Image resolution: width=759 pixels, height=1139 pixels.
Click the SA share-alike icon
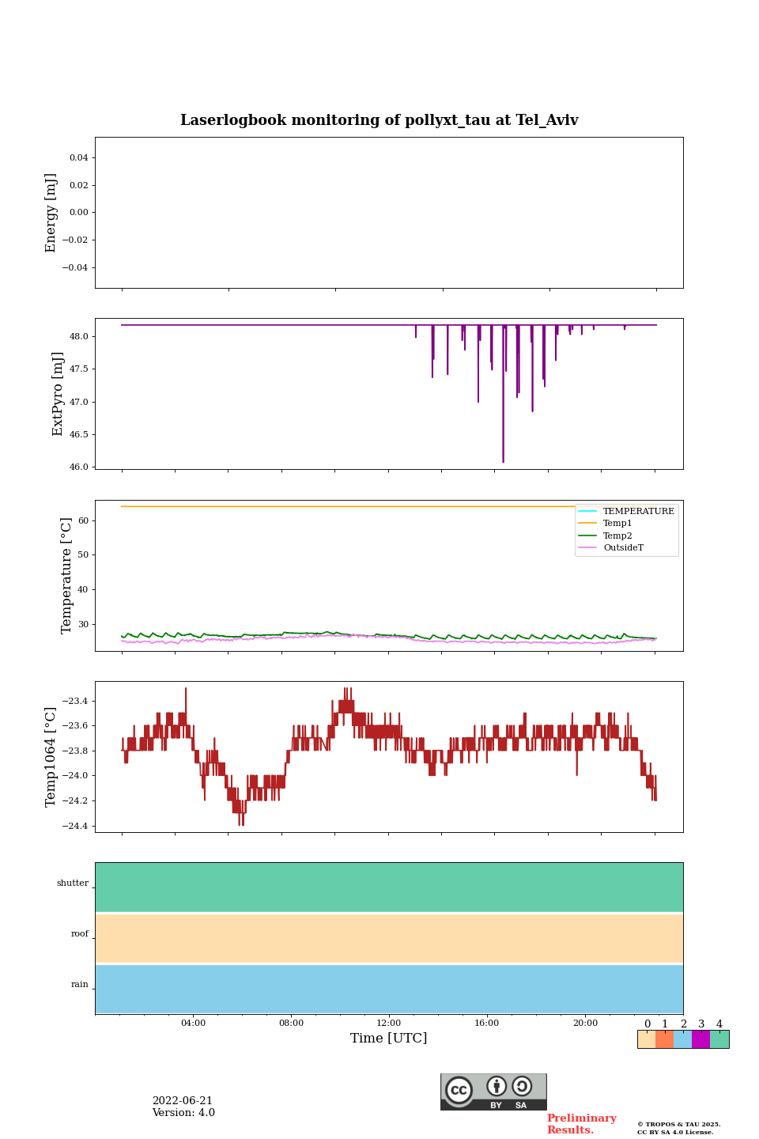522,1086
